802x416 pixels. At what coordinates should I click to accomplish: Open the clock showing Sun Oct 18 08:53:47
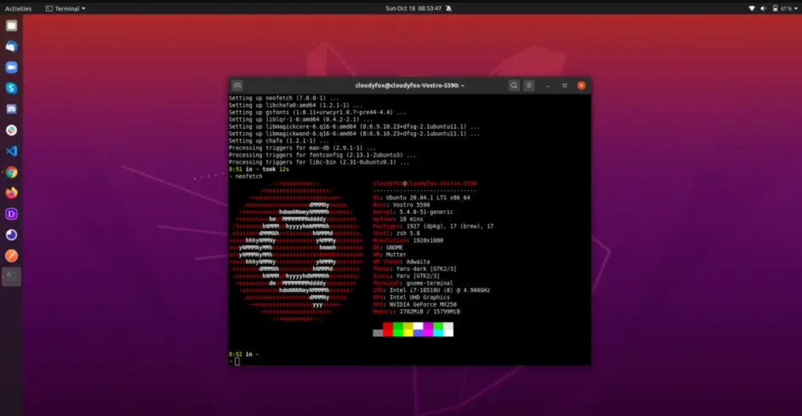pyautogui.click(x=413, y=8)
